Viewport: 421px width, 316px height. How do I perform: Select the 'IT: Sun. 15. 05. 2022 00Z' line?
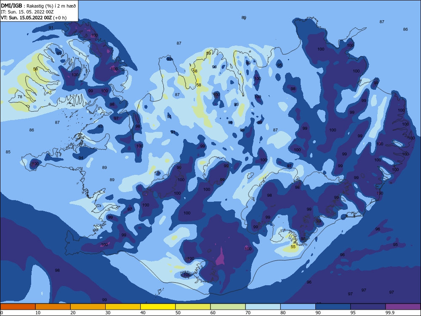point(27,12)
